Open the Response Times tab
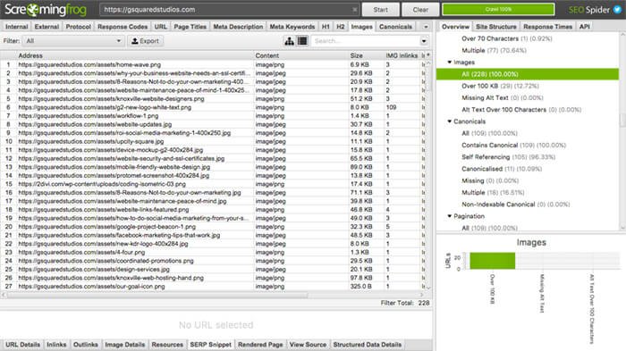This screenshot has width=626, height=351. pyautogui.click(x=547, y=27)
